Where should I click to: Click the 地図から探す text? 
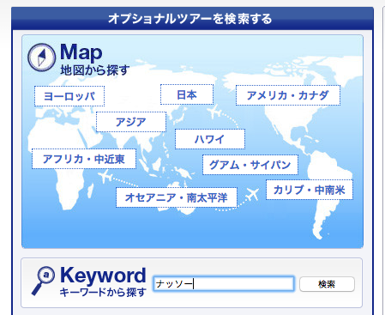[95, 70]
